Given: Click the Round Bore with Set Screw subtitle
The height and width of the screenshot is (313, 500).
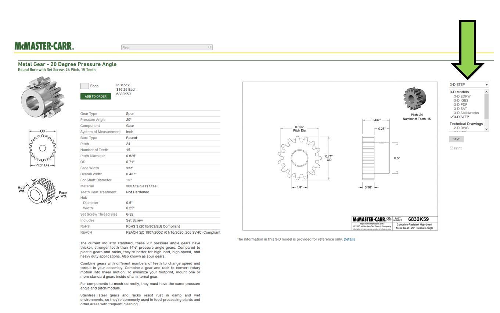Looking at the screenshot, I should coord(57,69).
